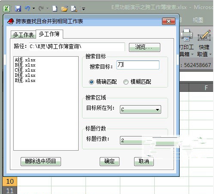Click the Print Preview icon
Viewport: 214px width, 194px height.
pyautogui.click(x=74, y=9)
